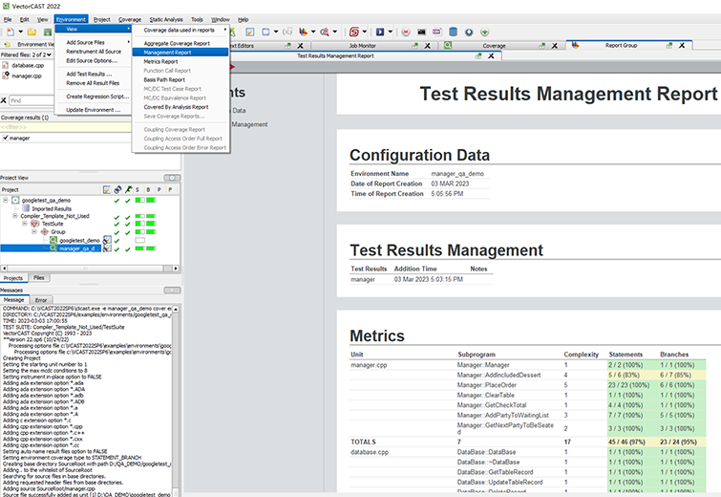Screen dimensions: 721x497
Task: Click the running man column icon in Project header
Action: 128,189
